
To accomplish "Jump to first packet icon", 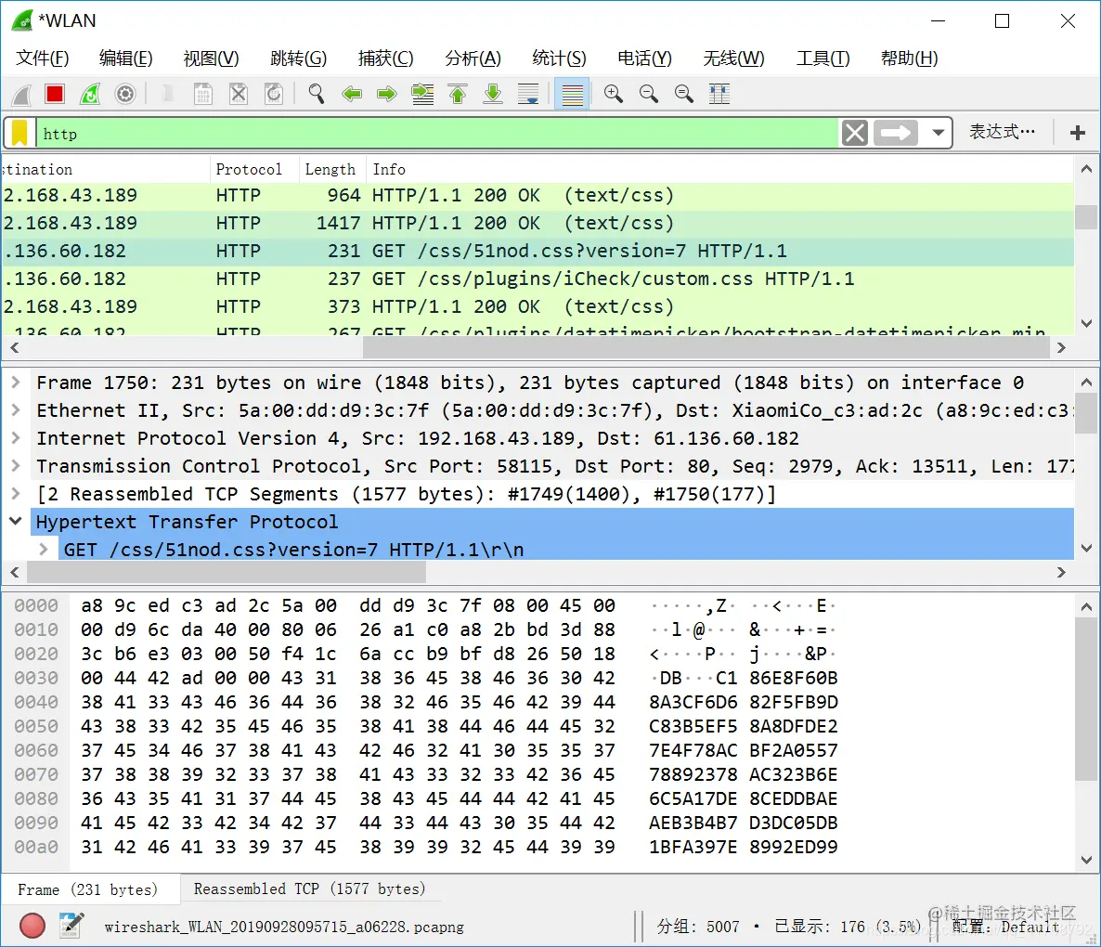I will click(458, 94).
